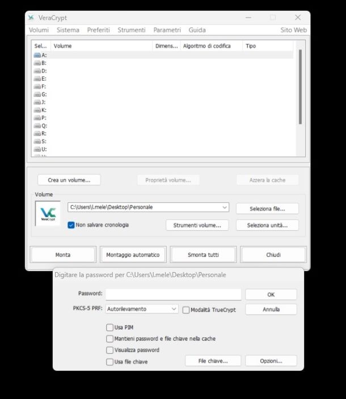Click the Proprietà volume button
Image resolution: width=346 pixels, height=399 pixels.
pos(168,180)
